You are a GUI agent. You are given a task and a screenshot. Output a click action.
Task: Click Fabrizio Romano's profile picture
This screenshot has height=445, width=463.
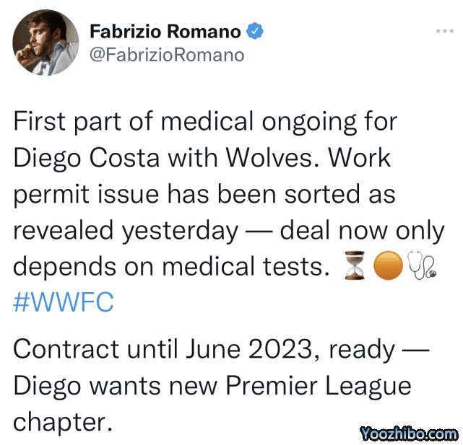coord(46,43)
